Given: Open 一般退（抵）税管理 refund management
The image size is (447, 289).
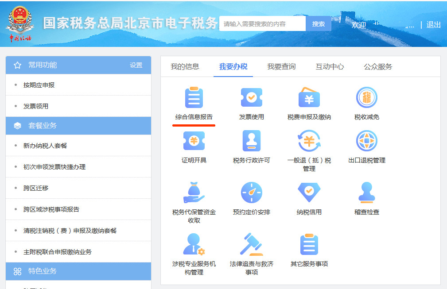Looking at the screenshot, I should (x=309, y=150).
